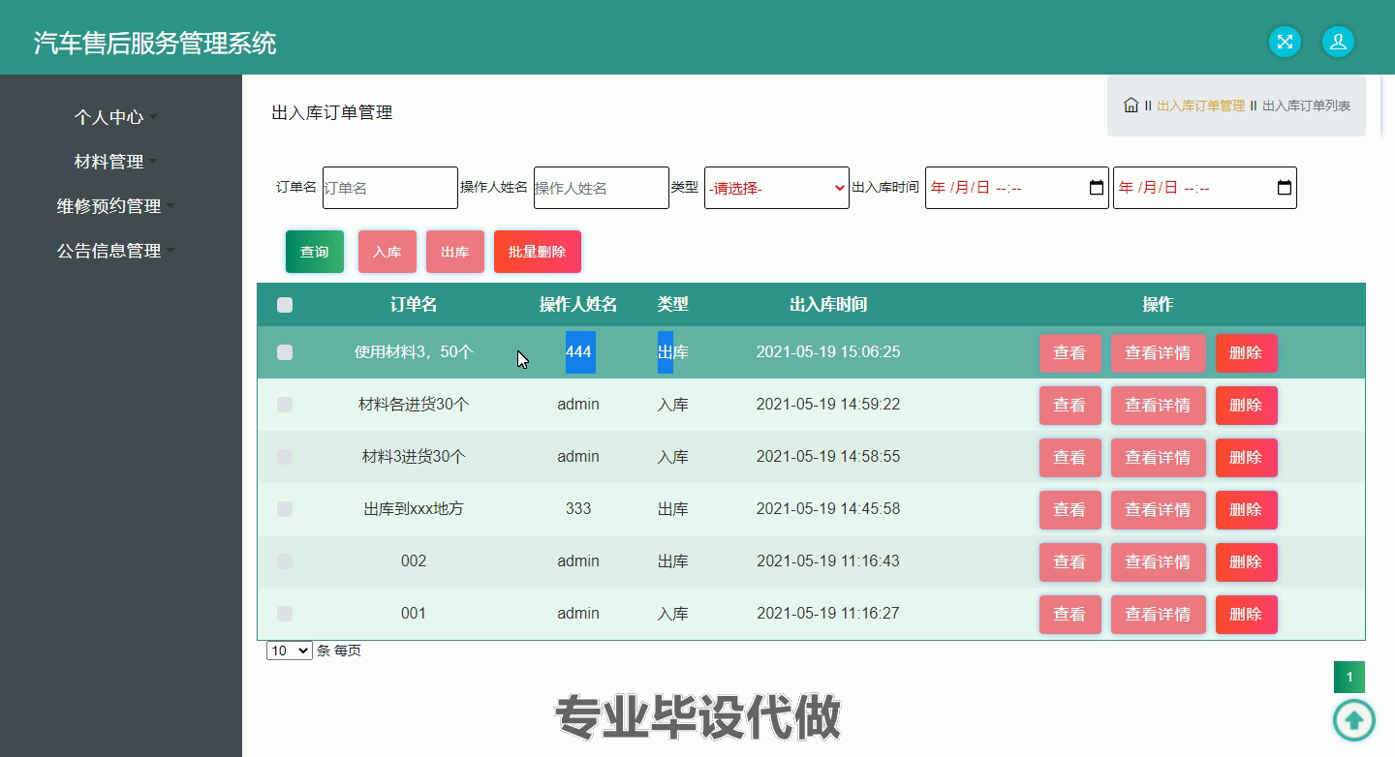
Task: Click the 汽车售后服务管理系统 title
Action: point(155,43)
